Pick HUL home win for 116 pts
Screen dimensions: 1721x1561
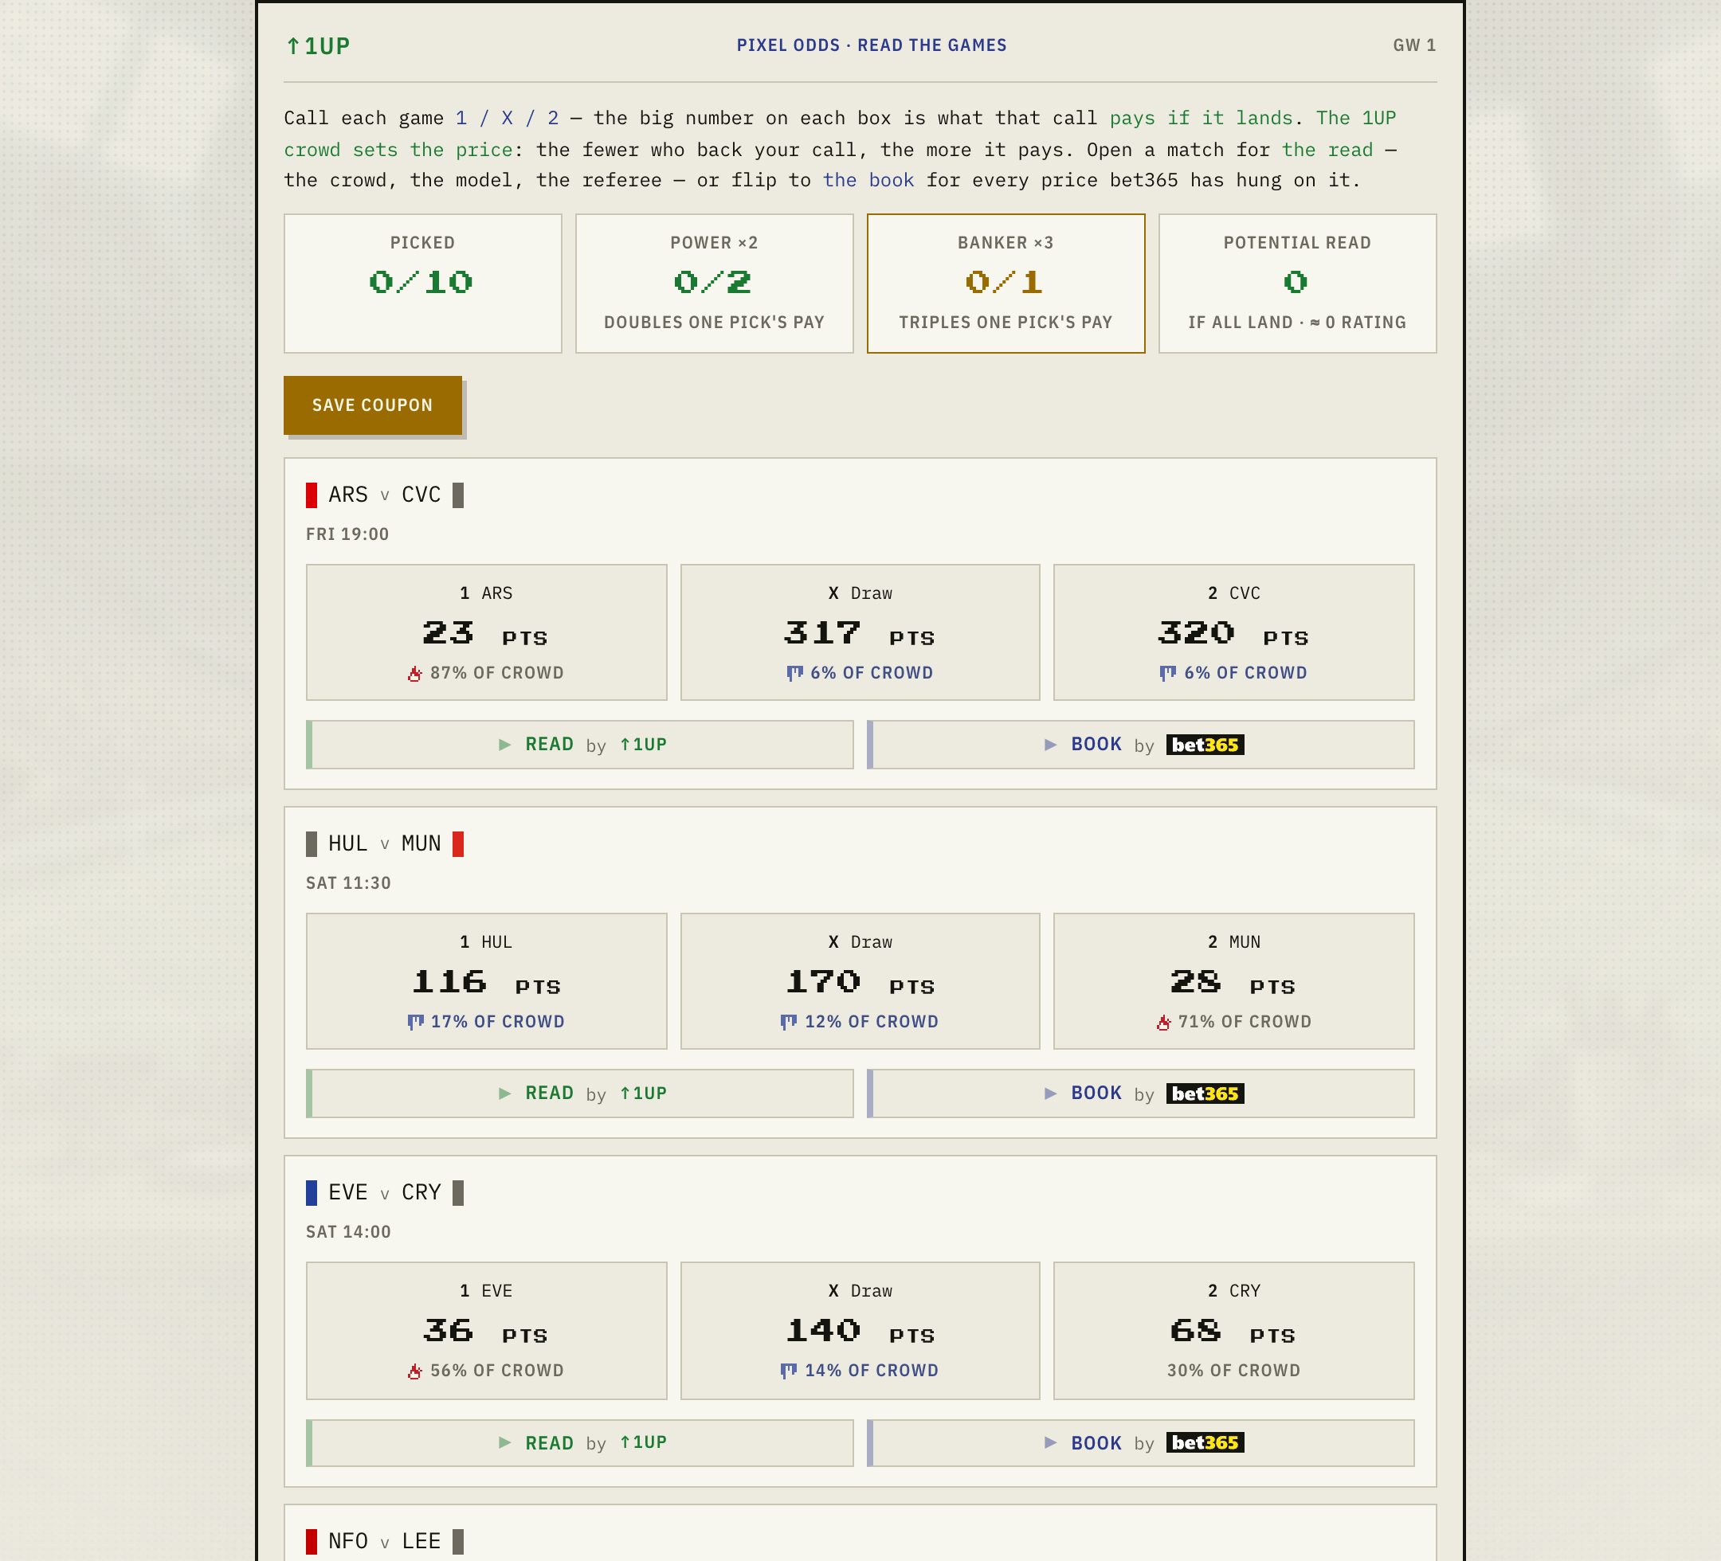coord(487,981)
